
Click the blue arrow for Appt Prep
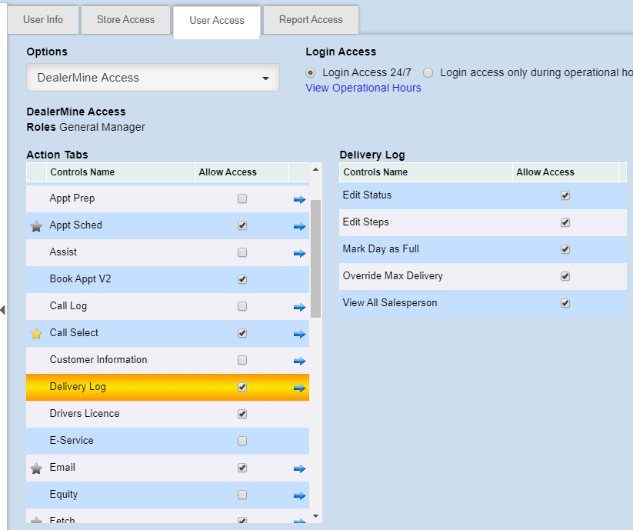pos(299,199)
